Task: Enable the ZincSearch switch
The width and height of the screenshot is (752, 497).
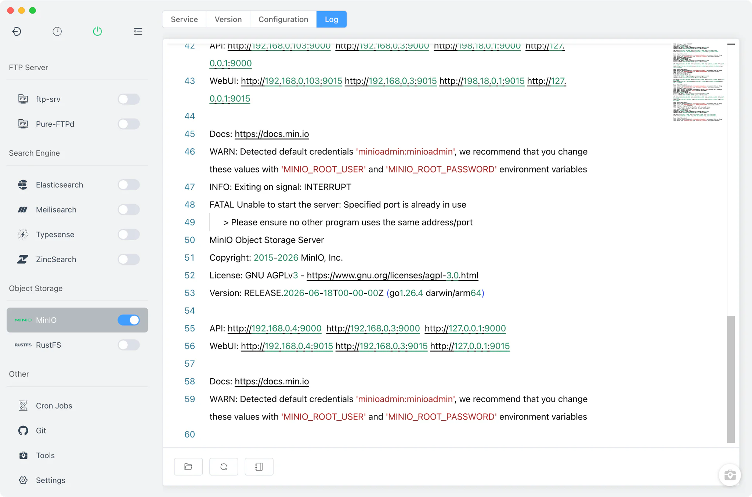Action: pos(129,259)
